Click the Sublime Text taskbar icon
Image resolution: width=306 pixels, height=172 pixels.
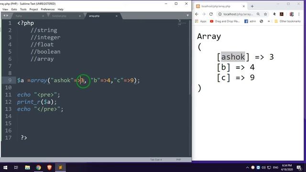pos(61,167)
